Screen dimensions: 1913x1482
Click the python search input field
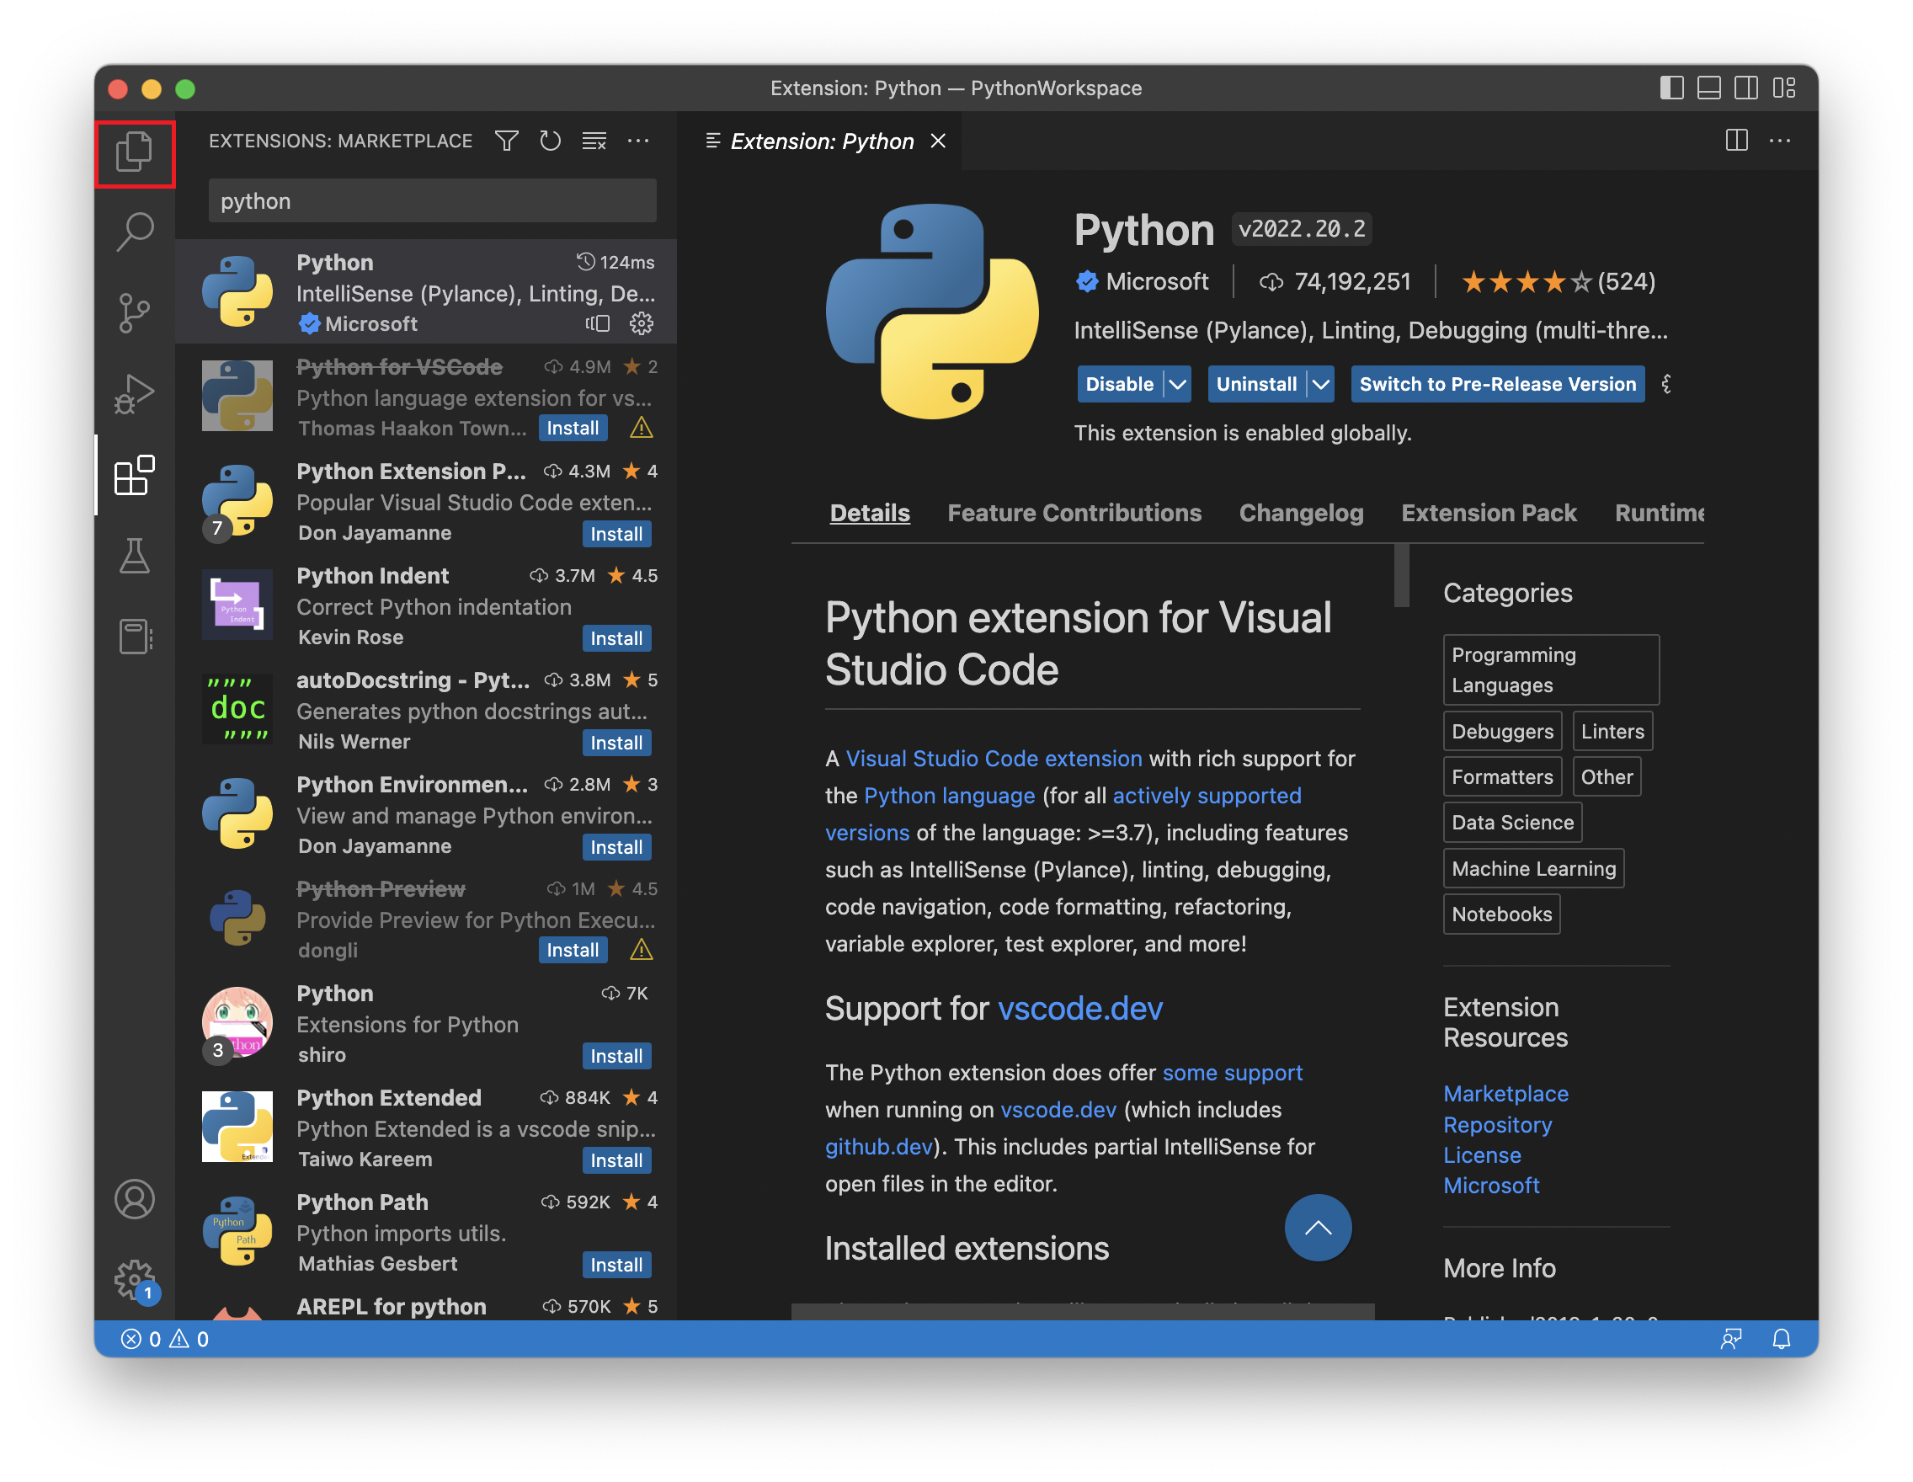click(432, 201)
